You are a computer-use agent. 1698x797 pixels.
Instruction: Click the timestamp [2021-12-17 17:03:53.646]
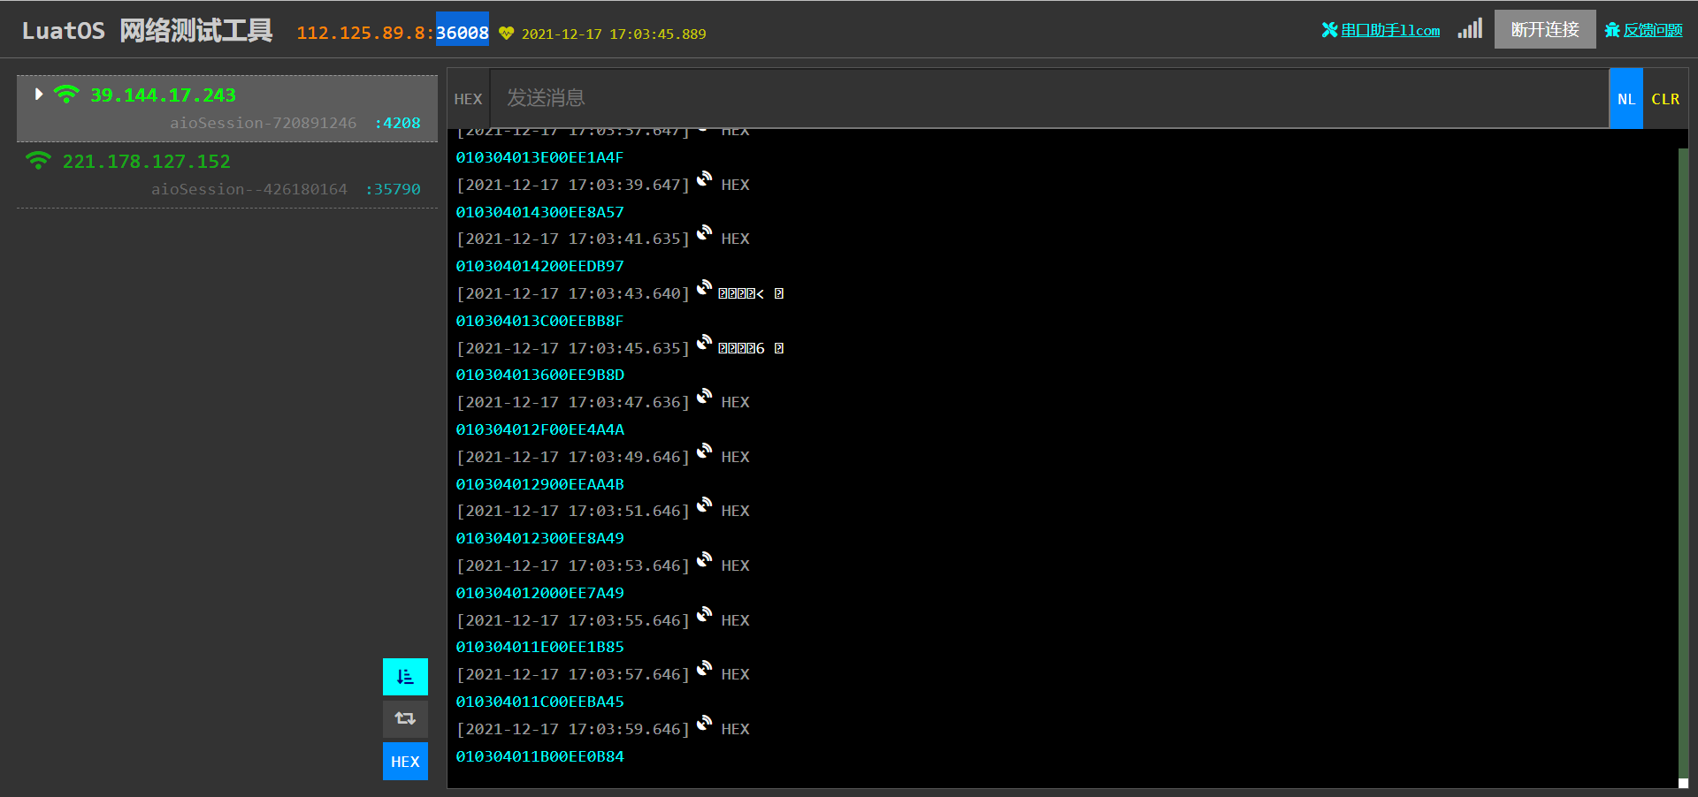(572, 565)
